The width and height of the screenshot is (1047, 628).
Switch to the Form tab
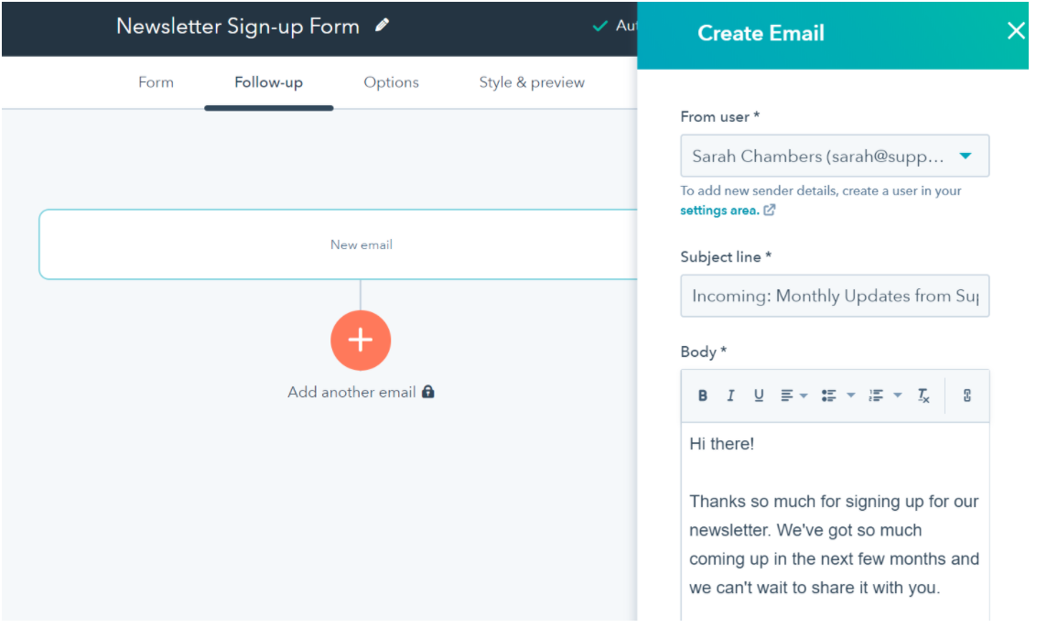pos(156,82)
